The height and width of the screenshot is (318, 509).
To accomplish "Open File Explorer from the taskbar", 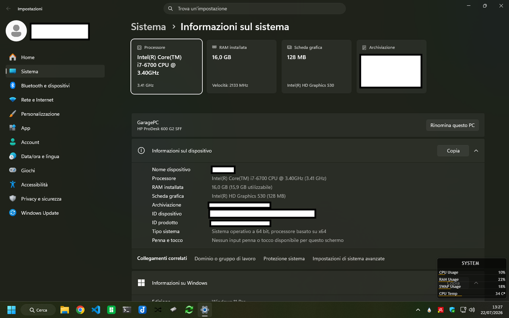I will pyautogui.click(x=65, y=310).
